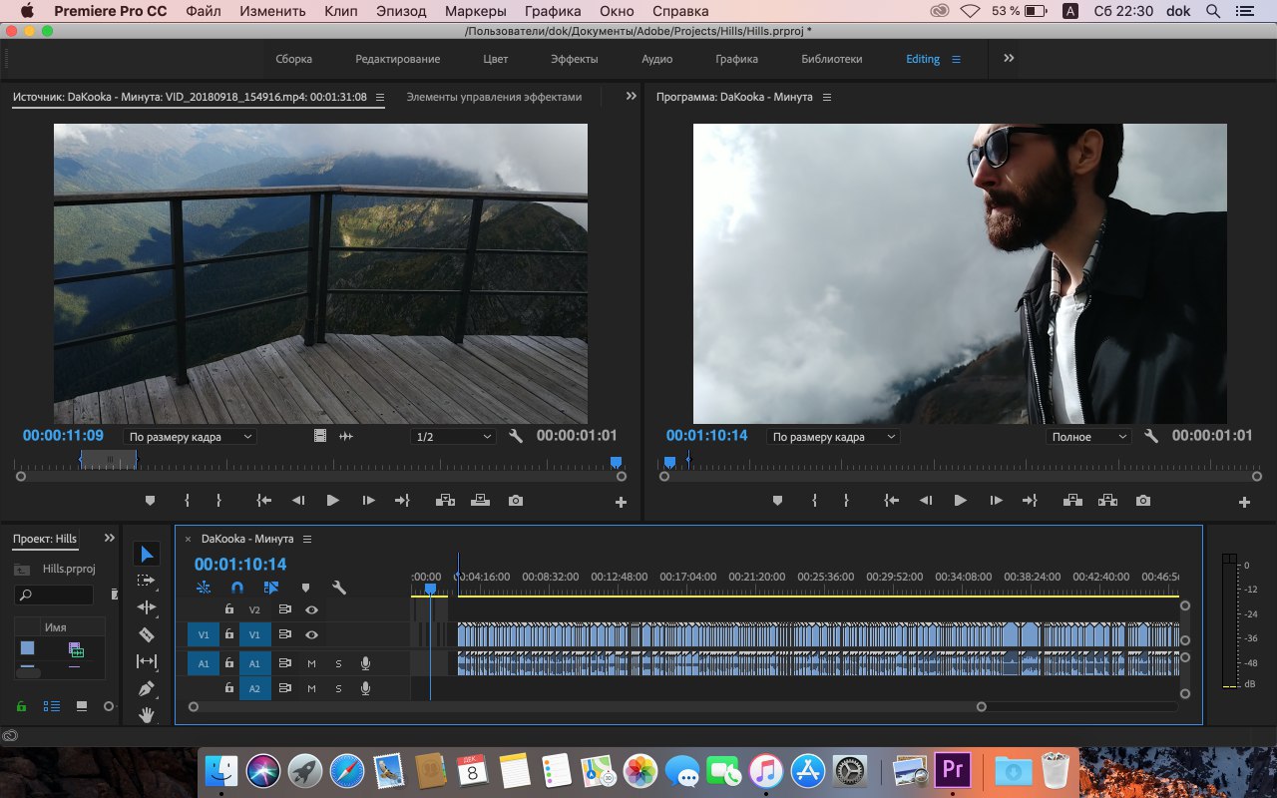The height and width of the screenshot is (798, 1277).
Task: Expand the workspace overflow chevron
Action: (1009, 59)
